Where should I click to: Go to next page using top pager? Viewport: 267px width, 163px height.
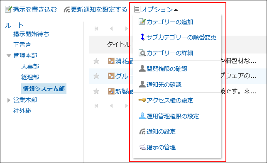coord(126,29)
